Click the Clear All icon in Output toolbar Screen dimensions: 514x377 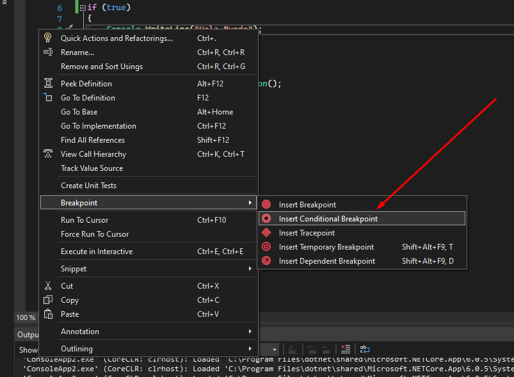[x=346, y=349]
